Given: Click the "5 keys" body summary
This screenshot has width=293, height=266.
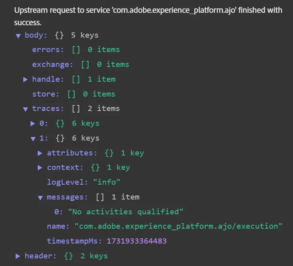Looking at the screenshot, I should tap(85, 35).
